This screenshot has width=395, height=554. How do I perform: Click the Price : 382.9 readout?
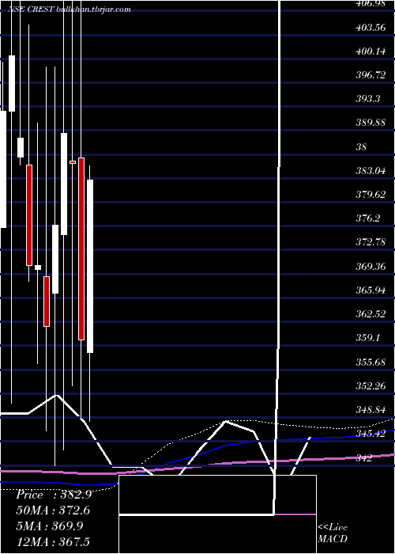[x=54, y=495]
